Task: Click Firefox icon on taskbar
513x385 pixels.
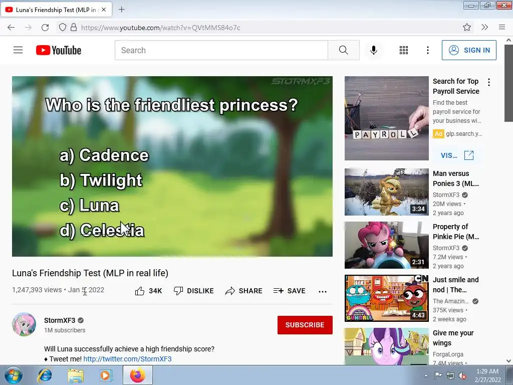Action: pos(138,375)
